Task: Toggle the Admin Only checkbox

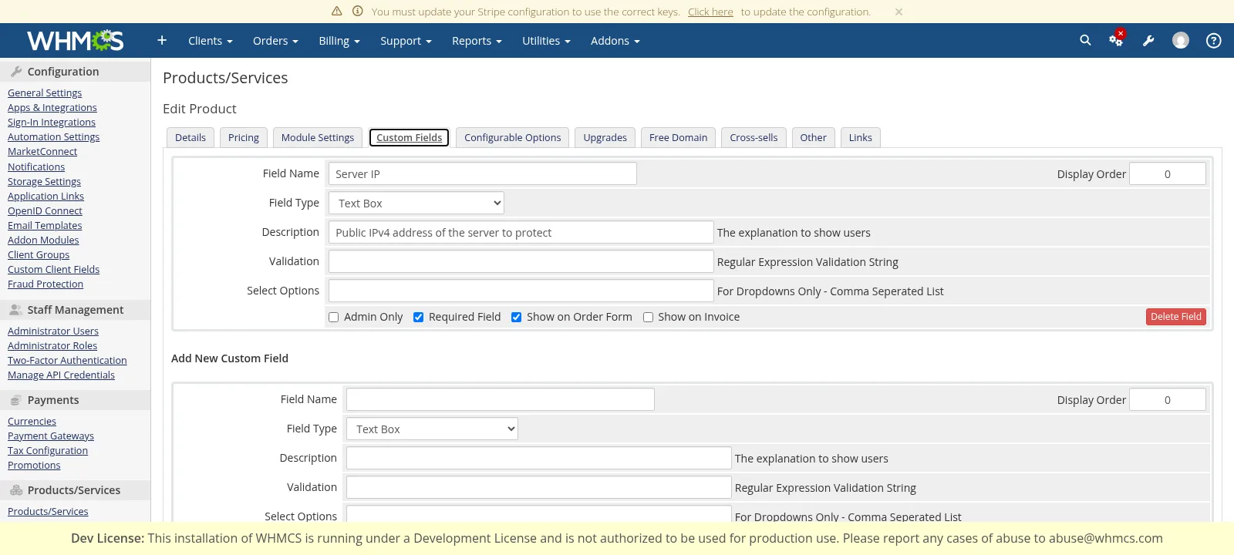Action: (333, 317)
